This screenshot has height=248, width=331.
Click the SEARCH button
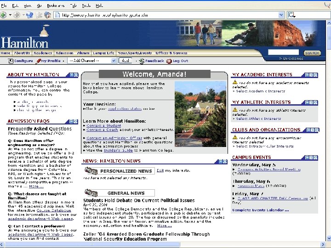tap(312, 53)
